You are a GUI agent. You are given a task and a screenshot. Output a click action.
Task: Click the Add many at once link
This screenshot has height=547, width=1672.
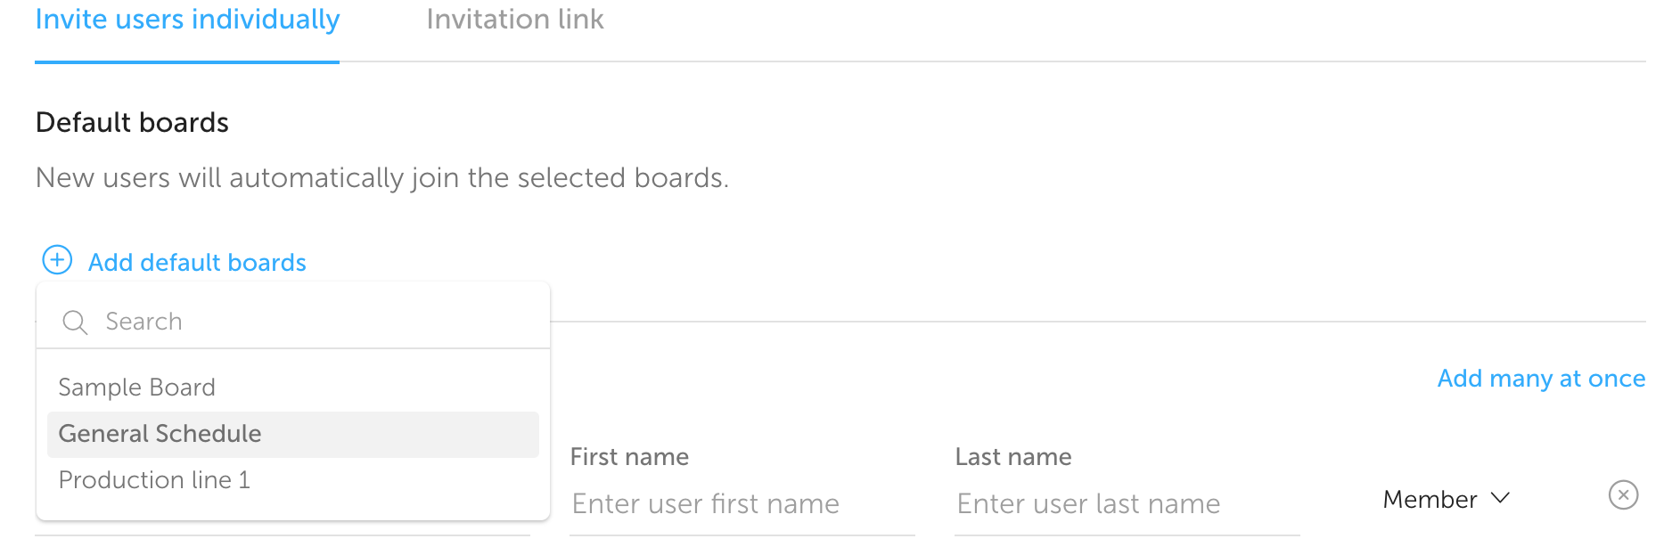click(1541, 379)
